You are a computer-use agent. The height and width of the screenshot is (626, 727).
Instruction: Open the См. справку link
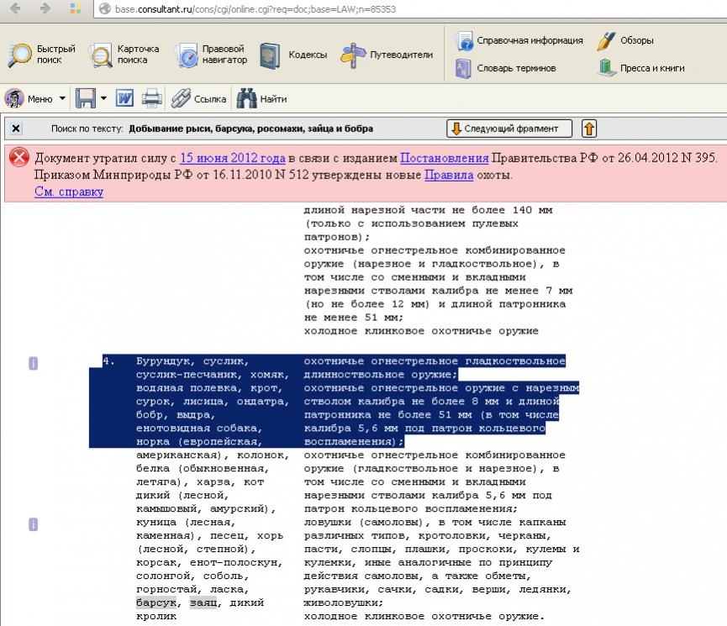(69, 192)
